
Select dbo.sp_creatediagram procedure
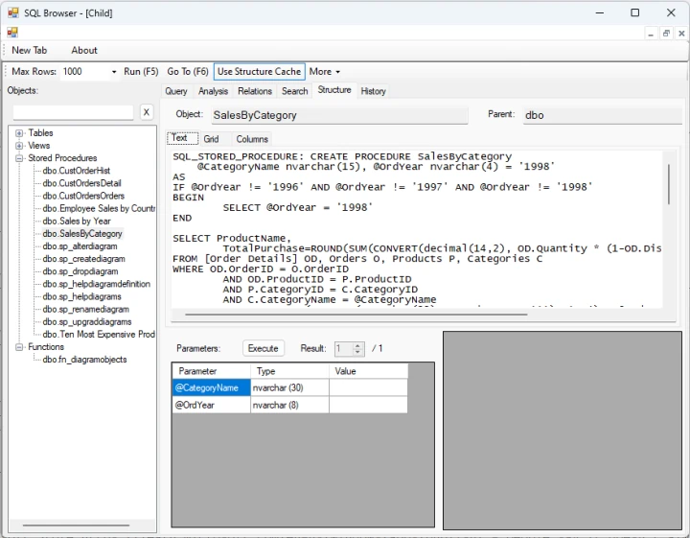(84, 259)
